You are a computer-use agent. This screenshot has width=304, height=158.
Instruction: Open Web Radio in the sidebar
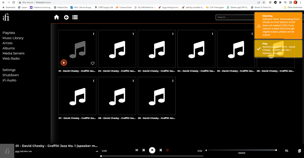click(11, 59)
